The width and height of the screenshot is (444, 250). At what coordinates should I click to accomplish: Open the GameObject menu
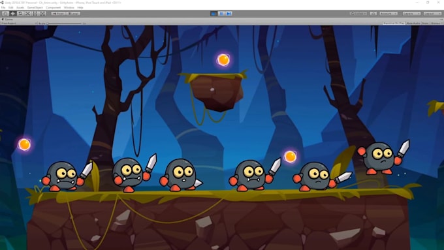[x=35, y=8]
